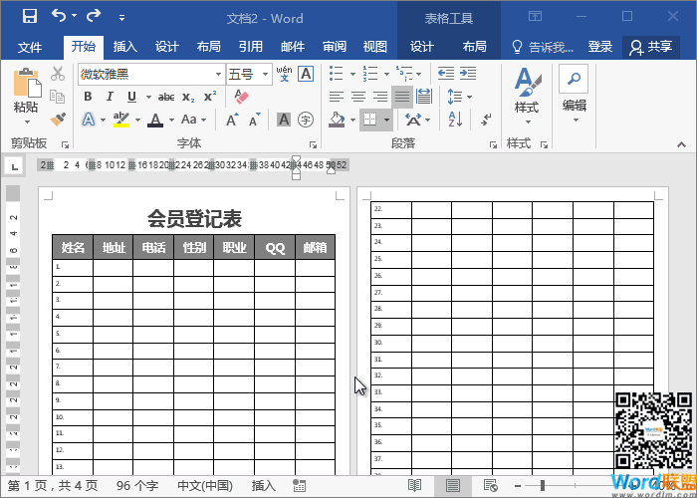Decrease paragraph indent
The image size is (697, 498).
(x=446, y=74)
